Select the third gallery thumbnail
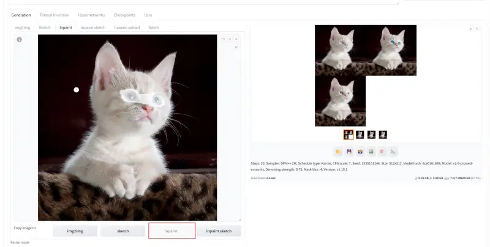The width and height of the screenshot is (490, 247). coord(371,135)
